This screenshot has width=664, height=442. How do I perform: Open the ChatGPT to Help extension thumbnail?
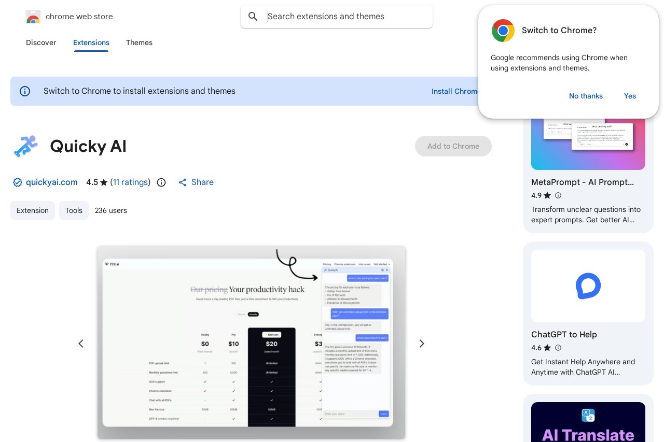(x=588, y=286)
